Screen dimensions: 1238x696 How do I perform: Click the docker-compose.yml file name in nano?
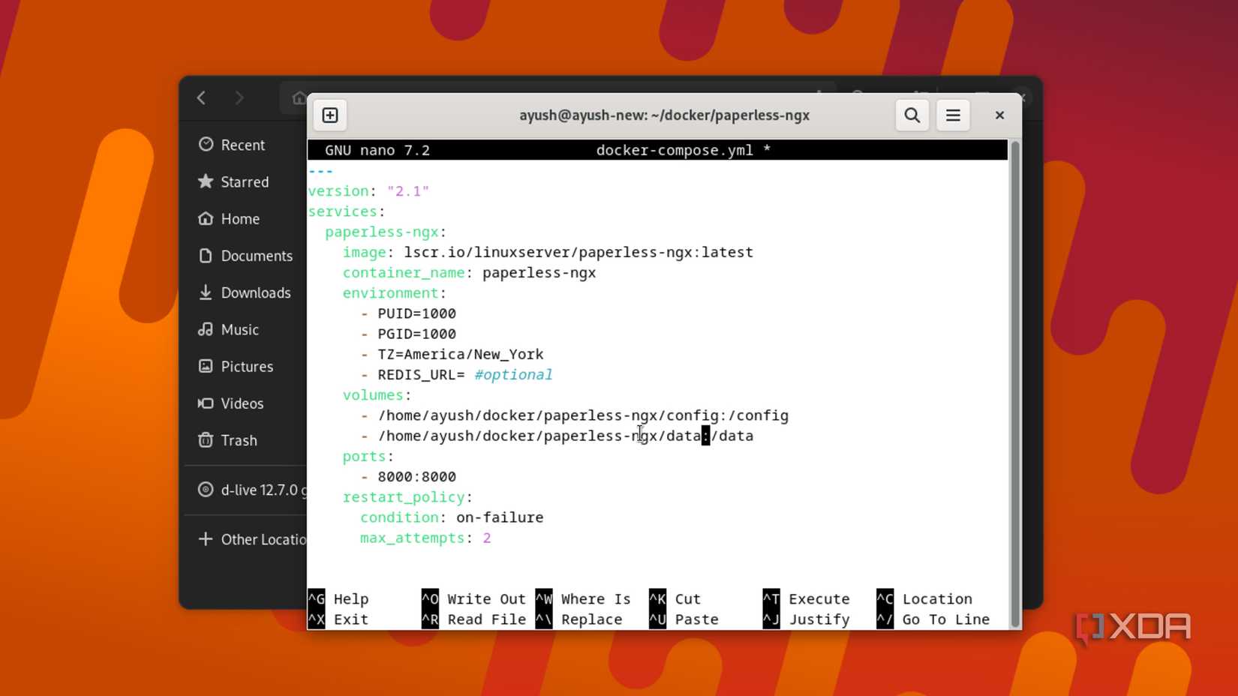tap(675, 150)
